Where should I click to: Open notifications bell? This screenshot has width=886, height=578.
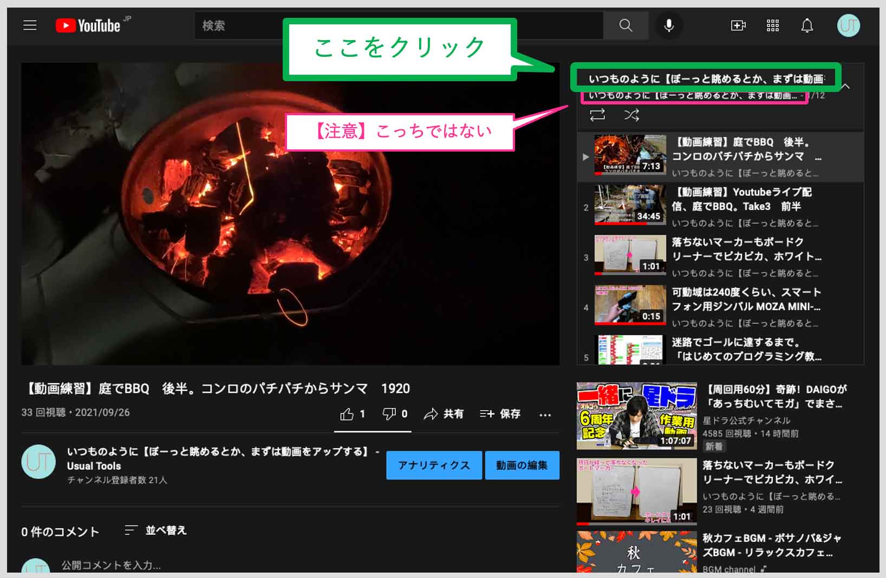(807, 25)
